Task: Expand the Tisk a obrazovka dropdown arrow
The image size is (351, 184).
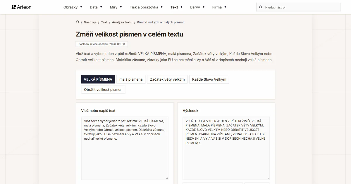Action: 162,7
